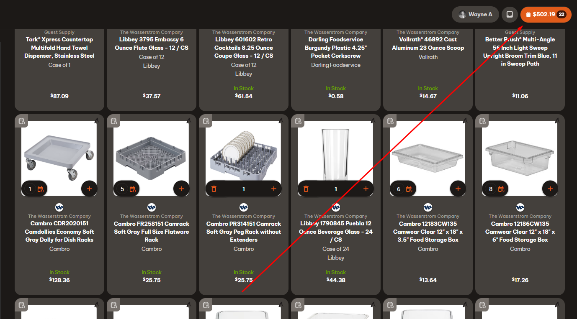
Task: Click the corner calendar icon on the dolly card
Action: (x=22, y=121)
